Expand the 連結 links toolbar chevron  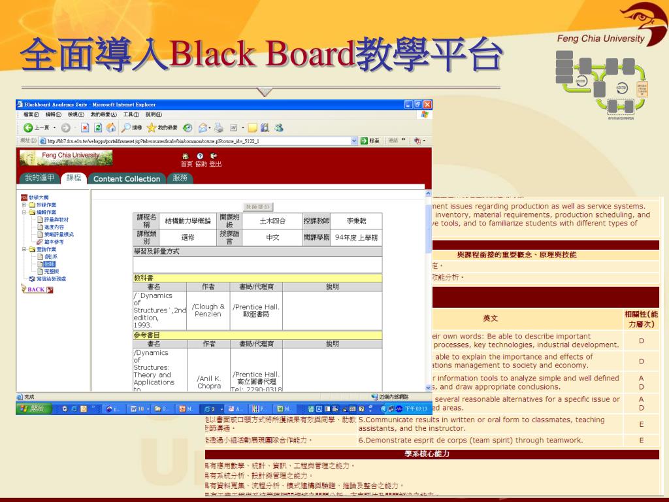(x=403, y=140)
